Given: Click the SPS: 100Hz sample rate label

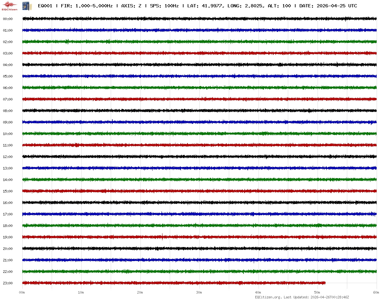Looking at the screenshot, I should pyautogui.click(x=164, y=6).
